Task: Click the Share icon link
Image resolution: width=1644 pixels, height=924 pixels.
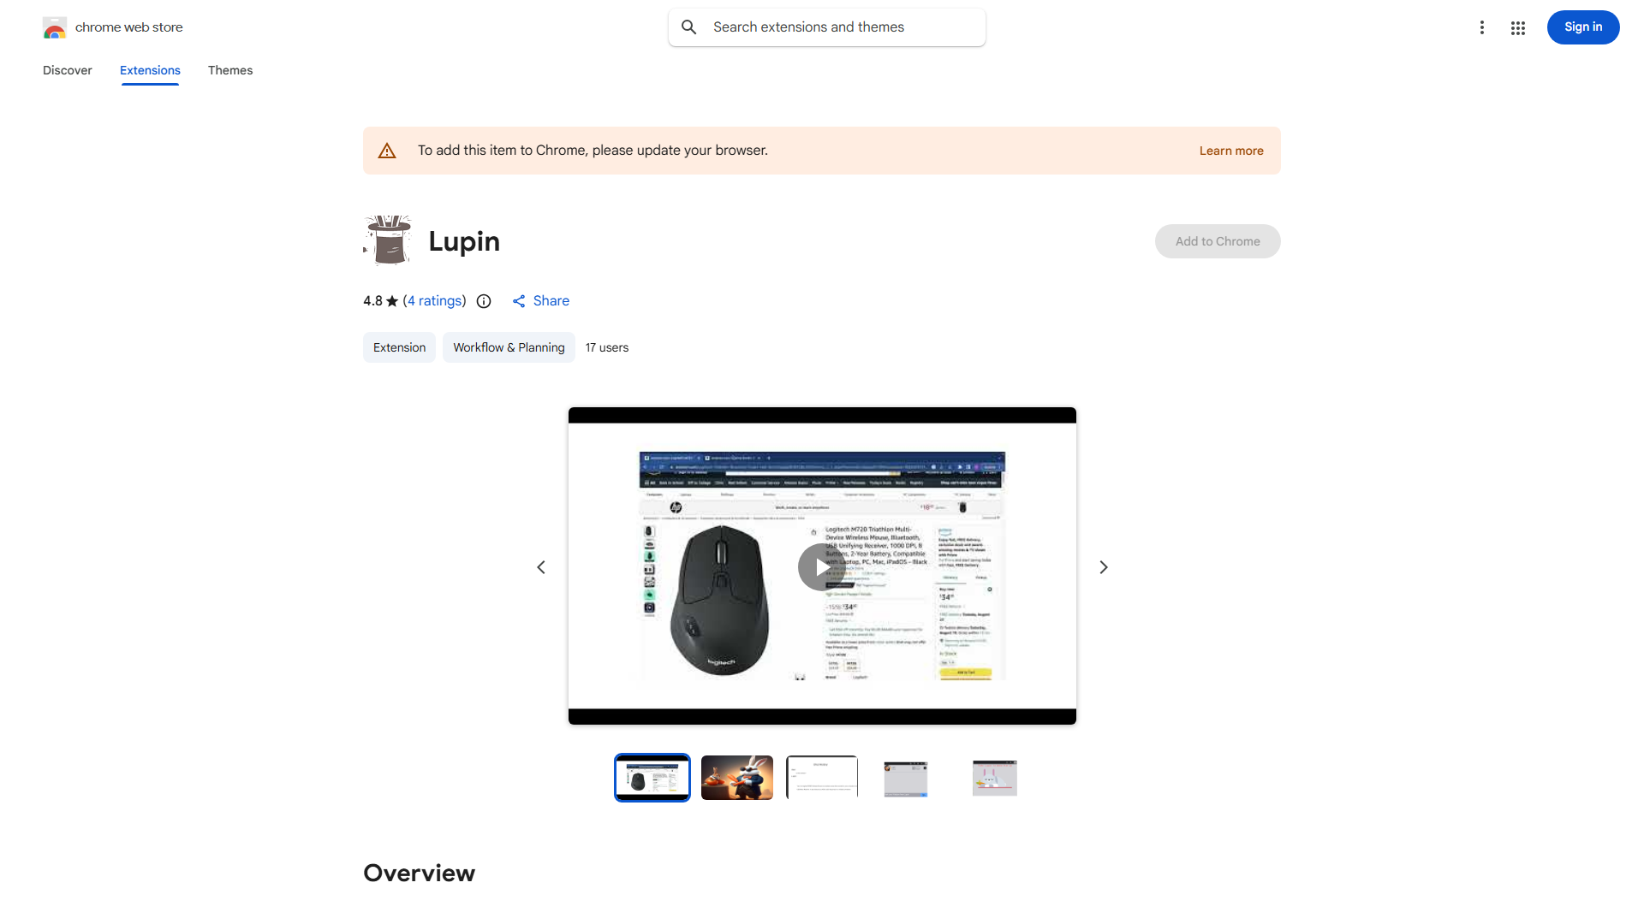Action: click(540, 301)
